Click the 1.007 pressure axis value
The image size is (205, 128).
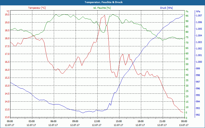[x=199, y=16]
